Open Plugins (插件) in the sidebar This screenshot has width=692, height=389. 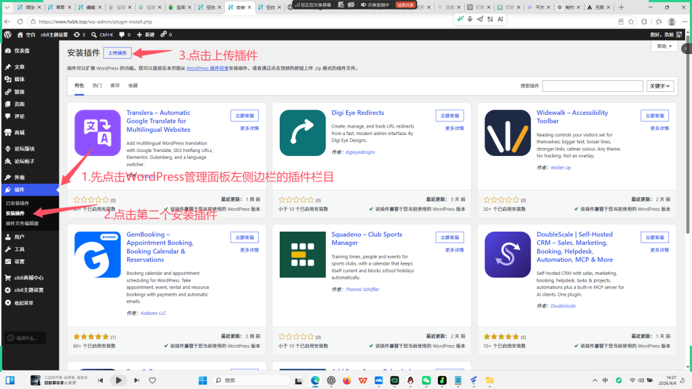[x=30, y=190]
